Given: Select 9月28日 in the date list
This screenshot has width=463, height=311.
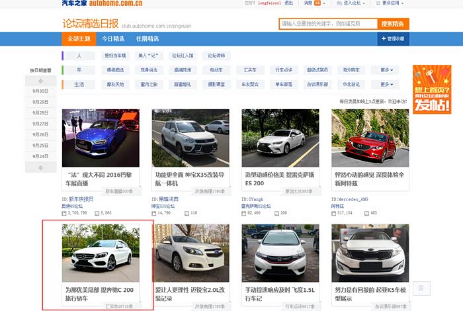Looking at the screenshot, I should point(40,113).
